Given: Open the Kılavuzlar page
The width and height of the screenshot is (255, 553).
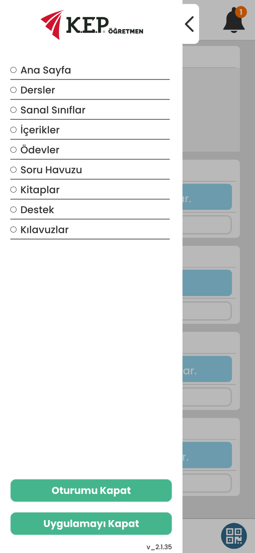Looking at the screenshot, I should pos(45,229).
